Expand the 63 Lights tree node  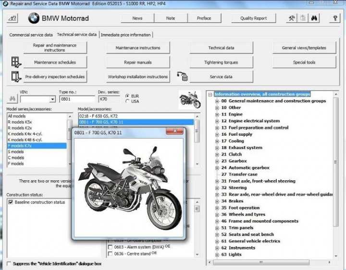pos(217,255)
